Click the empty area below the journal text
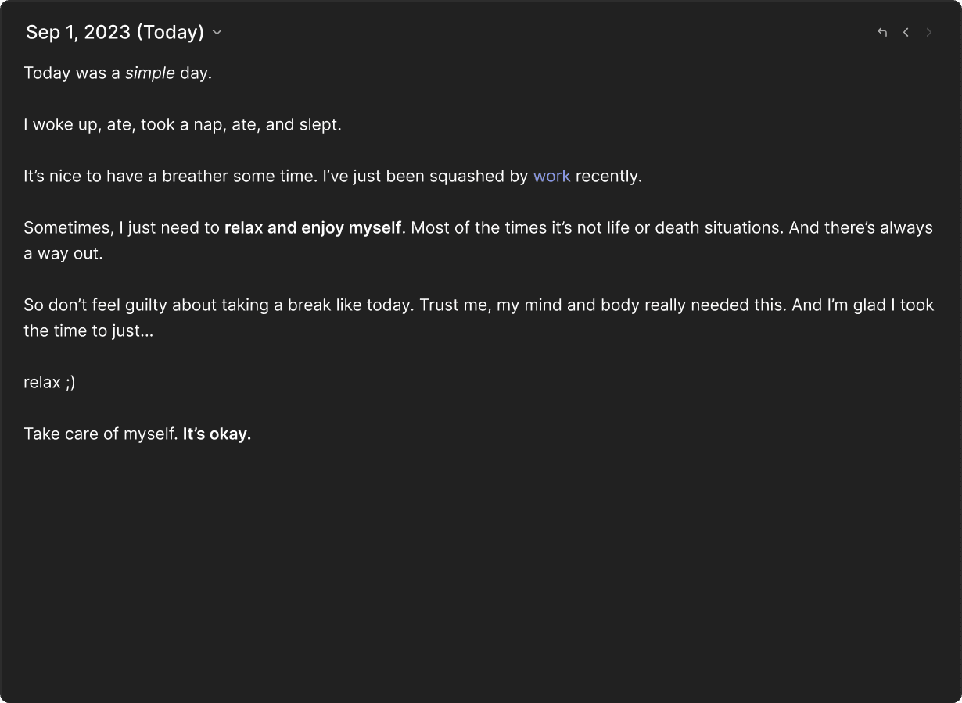 tap(480, 570)
